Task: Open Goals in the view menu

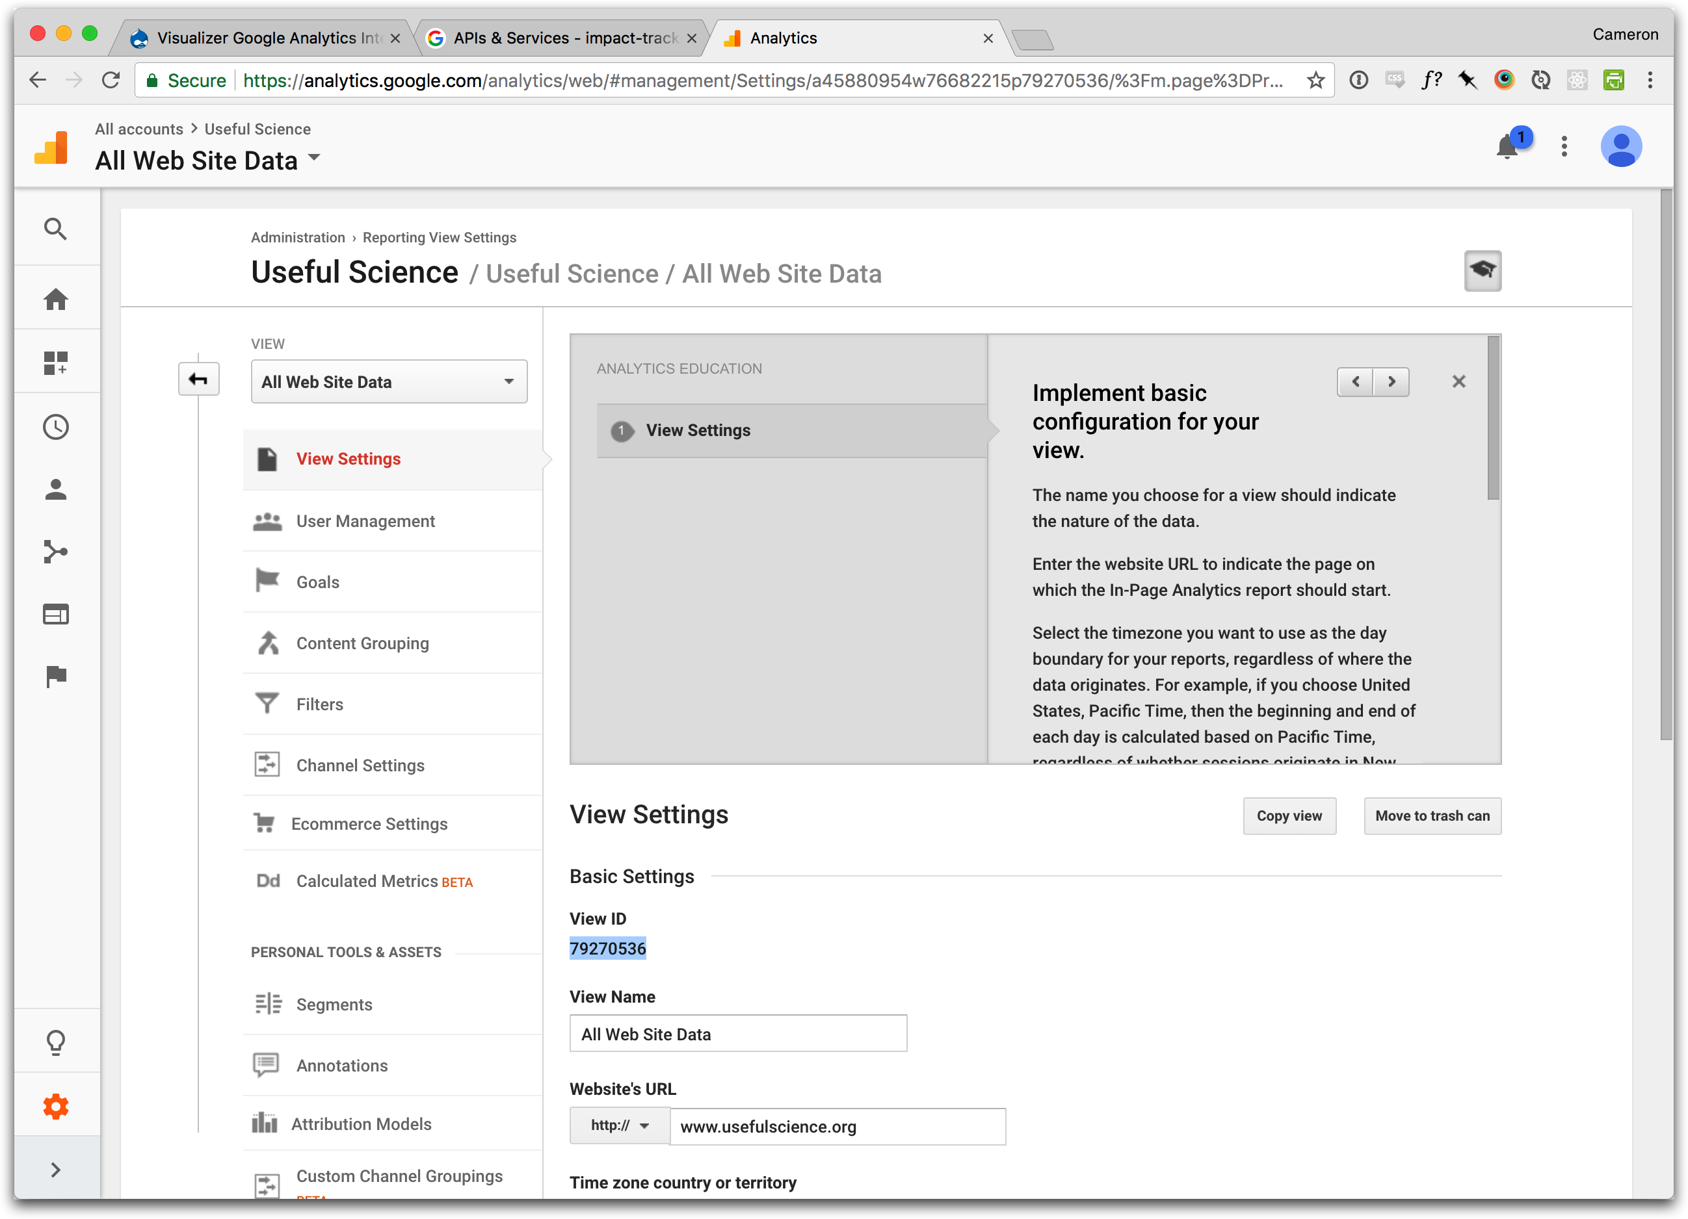Action: (318, 582)
